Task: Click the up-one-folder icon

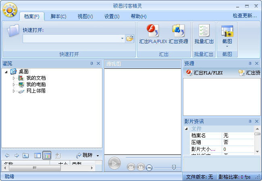Action: pos(25,156)
